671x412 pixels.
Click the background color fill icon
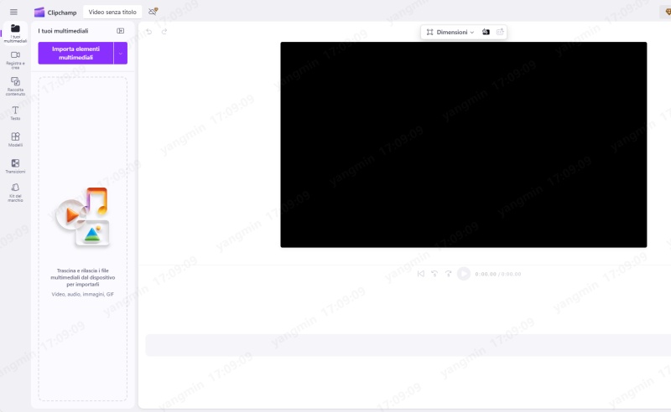[486, 32]
